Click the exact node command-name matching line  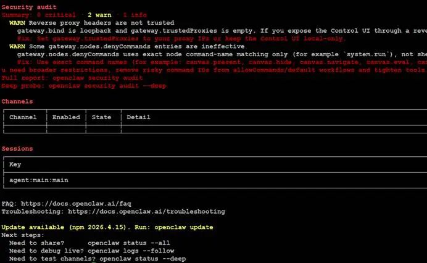tap(222, 54)
